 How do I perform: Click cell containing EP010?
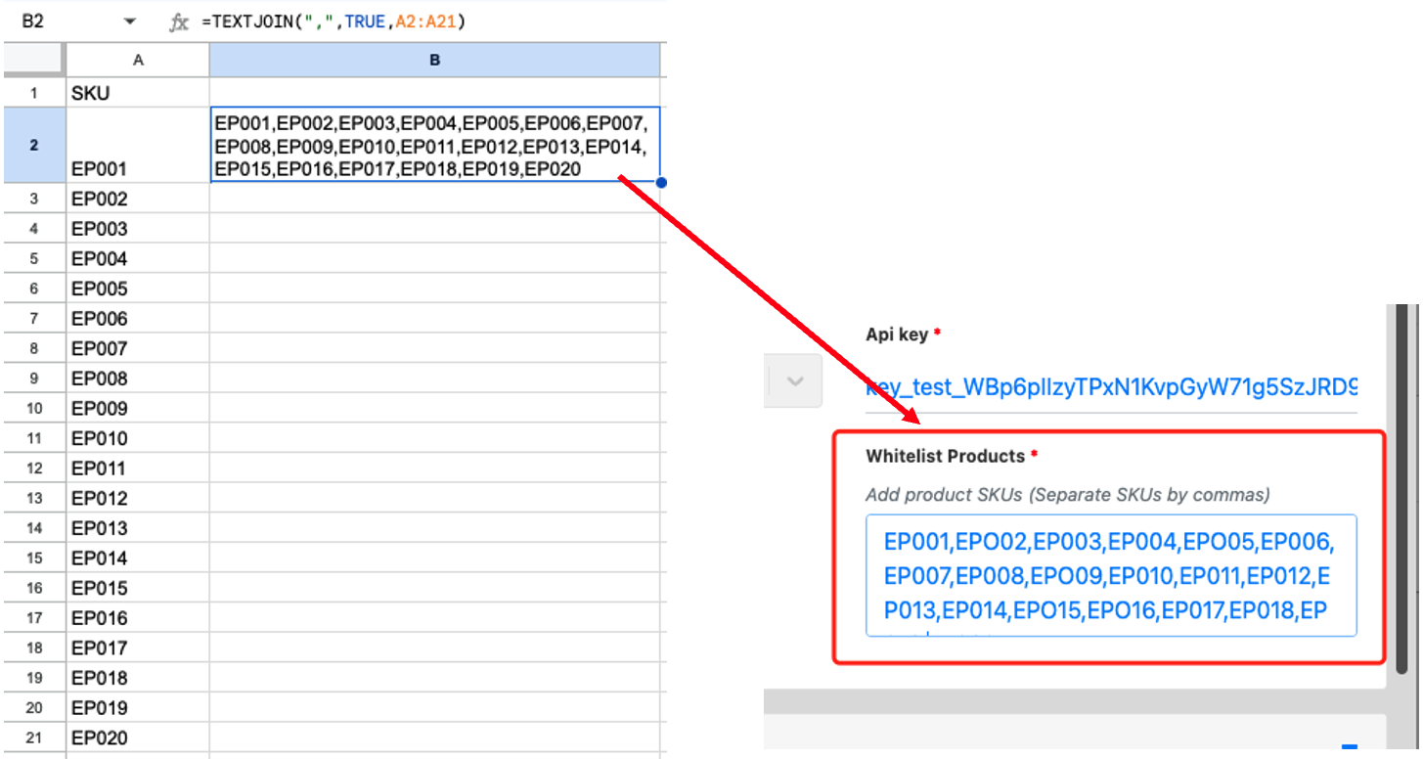pyautogui.click(x=138, y=438)
